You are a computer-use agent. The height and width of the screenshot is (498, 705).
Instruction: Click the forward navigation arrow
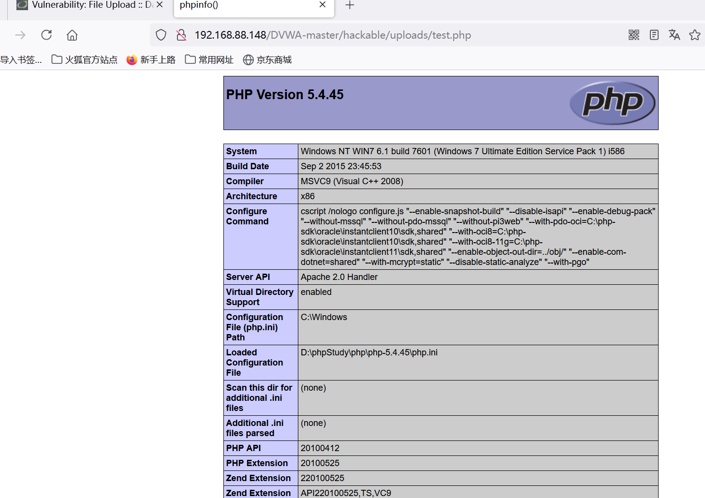coord(20,35)
